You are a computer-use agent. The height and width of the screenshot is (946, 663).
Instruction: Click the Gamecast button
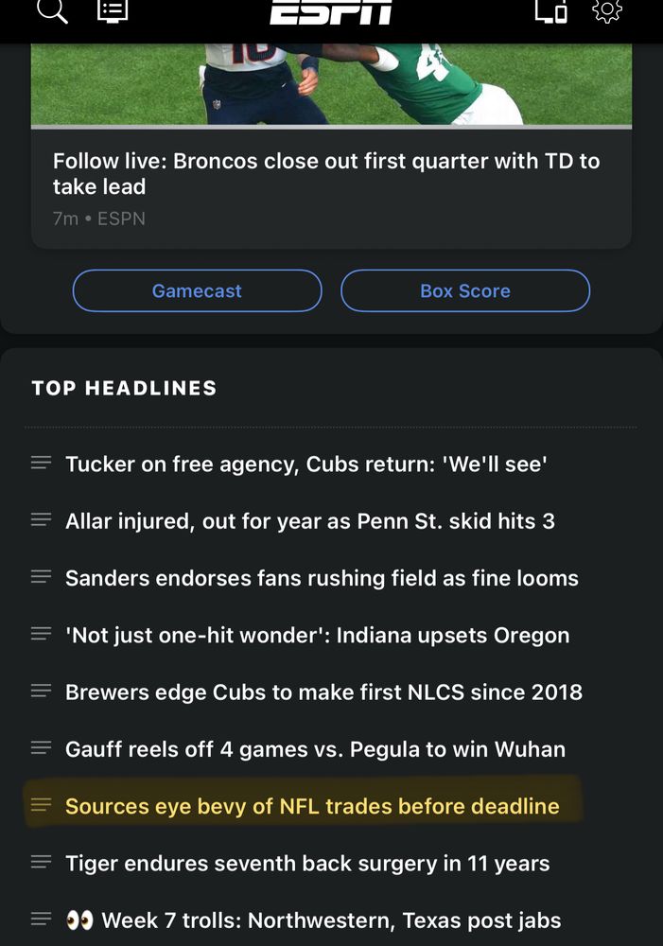pos(198,290)
